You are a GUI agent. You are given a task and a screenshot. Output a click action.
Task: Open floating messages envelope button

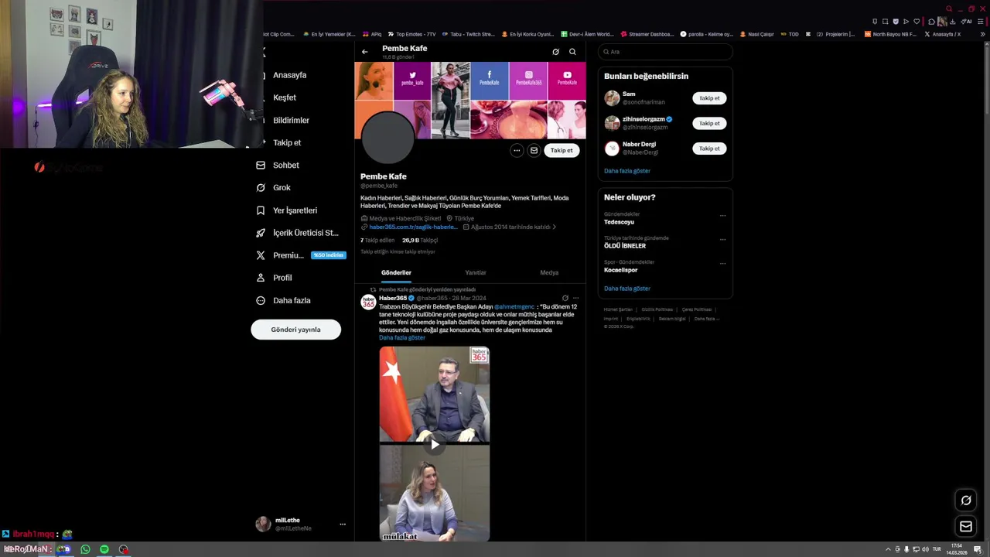pyautogui.click(x=966, y=527)
